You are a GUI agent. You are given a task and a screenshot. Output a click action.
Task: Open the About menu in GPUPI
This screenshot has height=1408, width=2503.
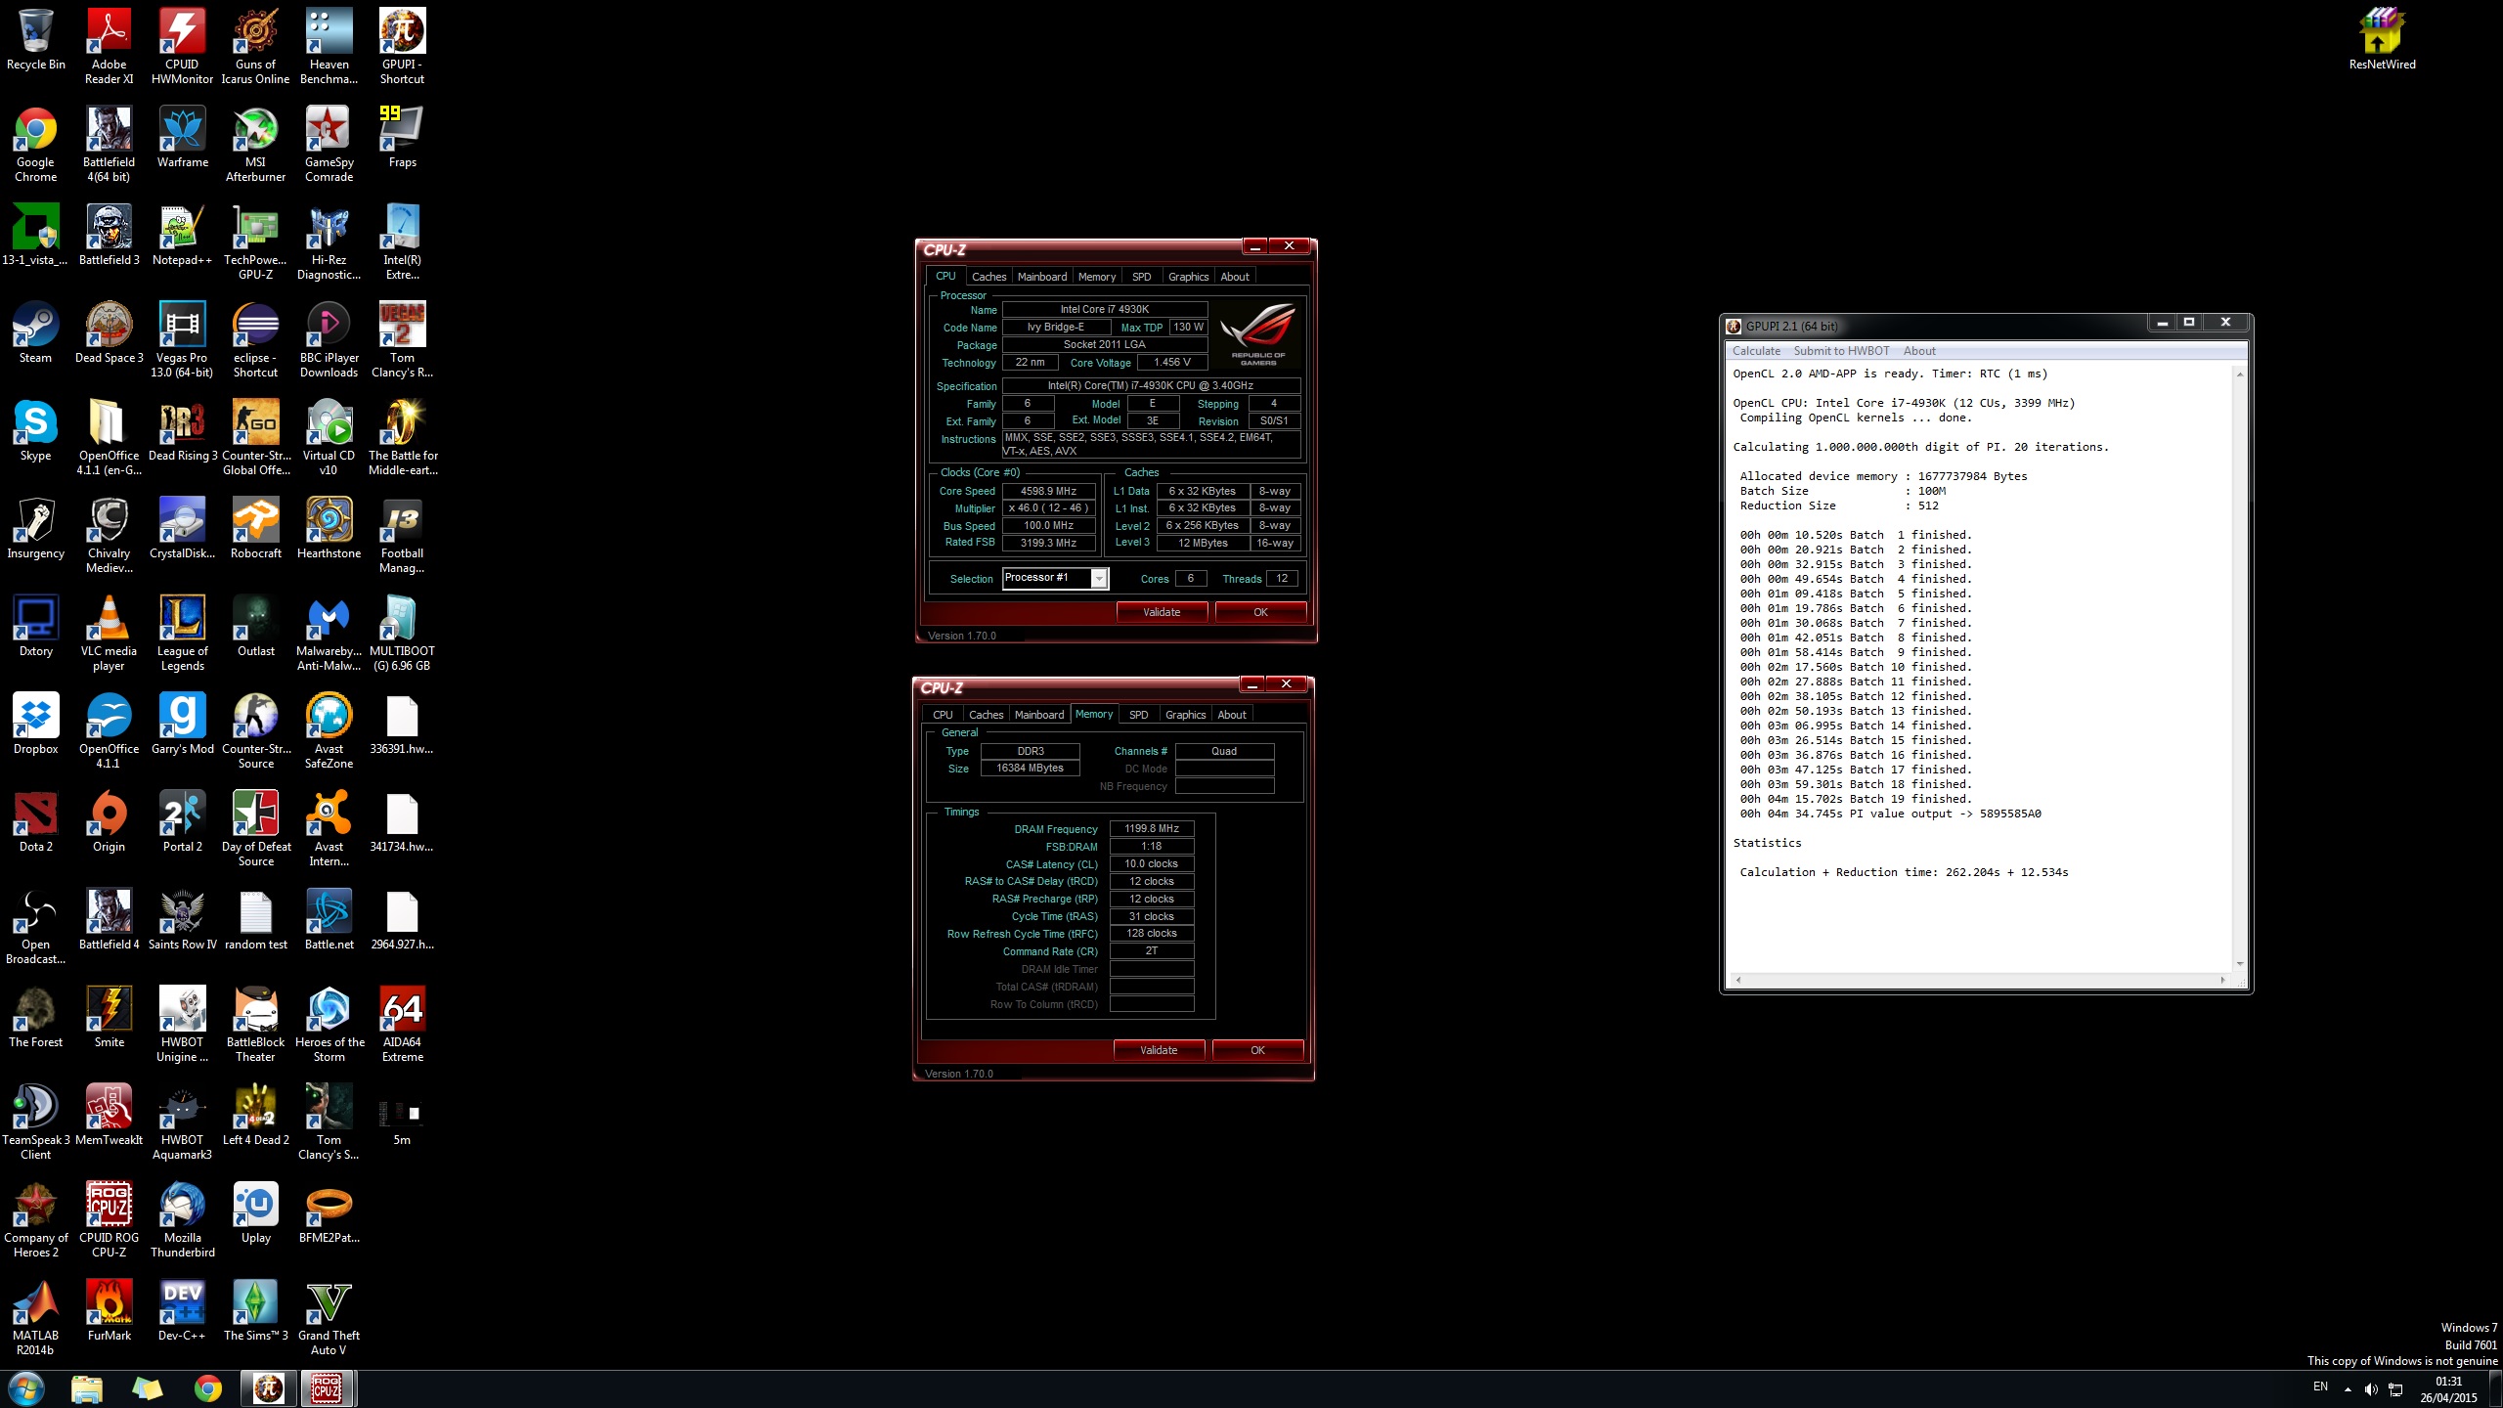coord(1918,351)
